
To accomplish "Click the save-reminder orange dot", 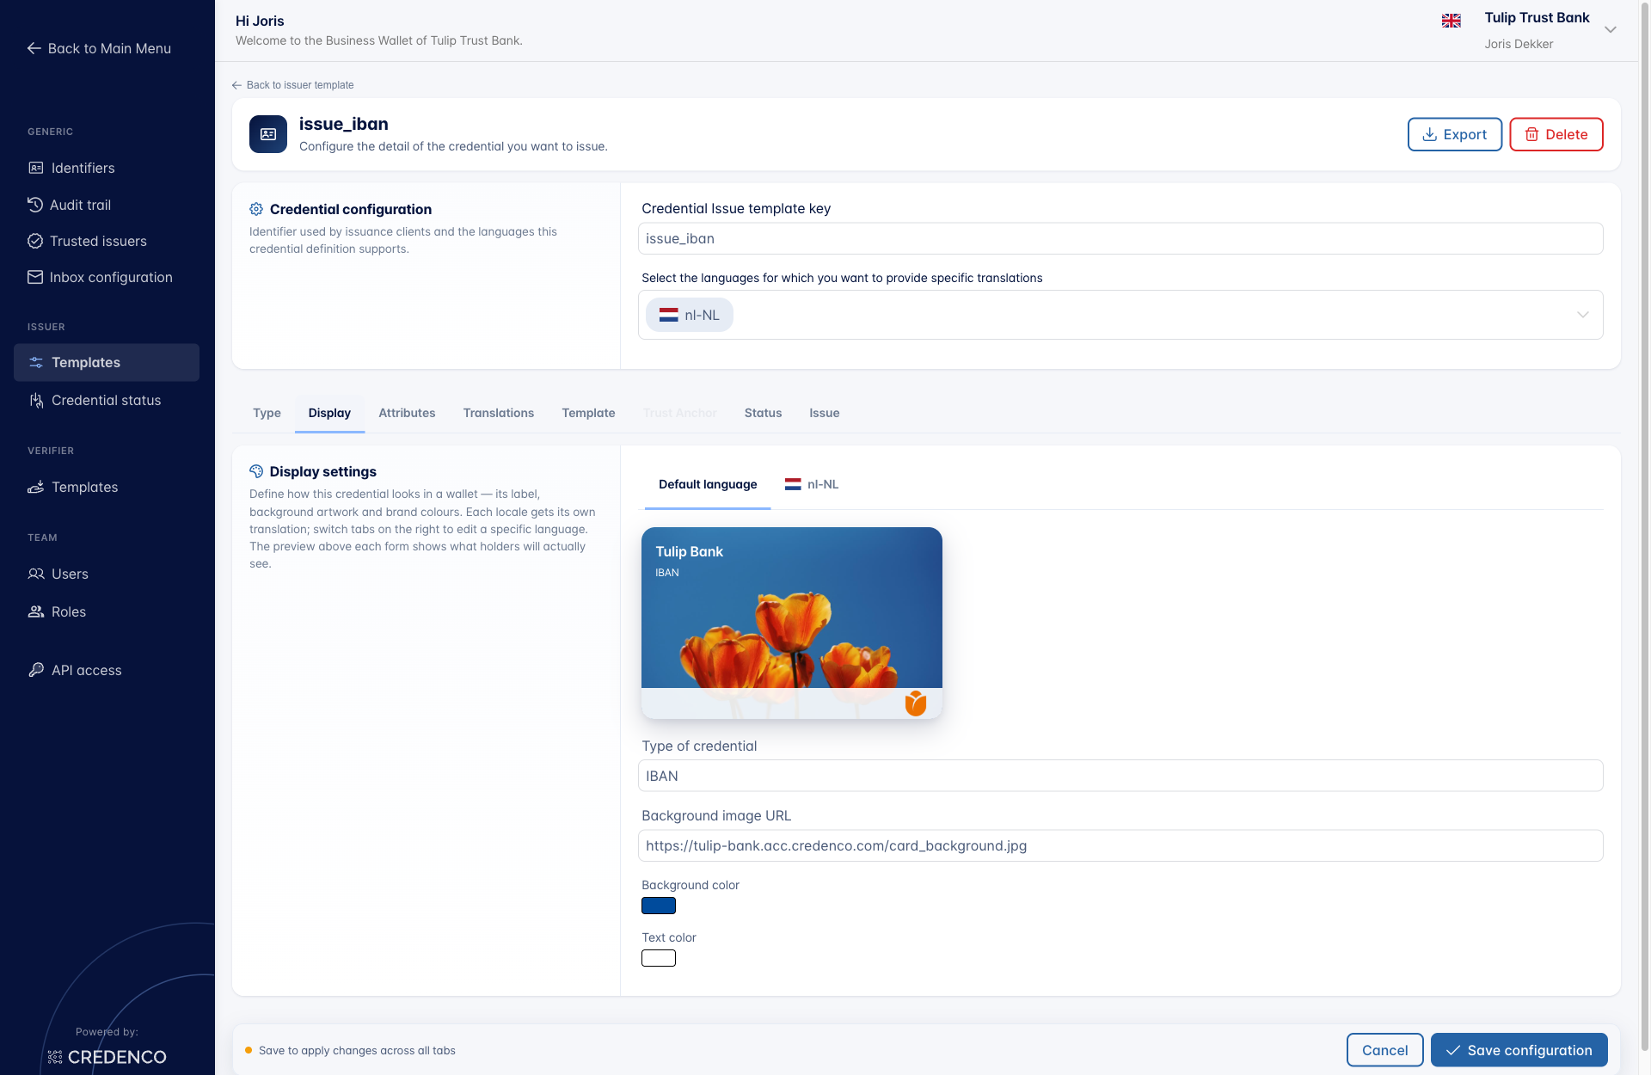I will [x=249, y=1050].
